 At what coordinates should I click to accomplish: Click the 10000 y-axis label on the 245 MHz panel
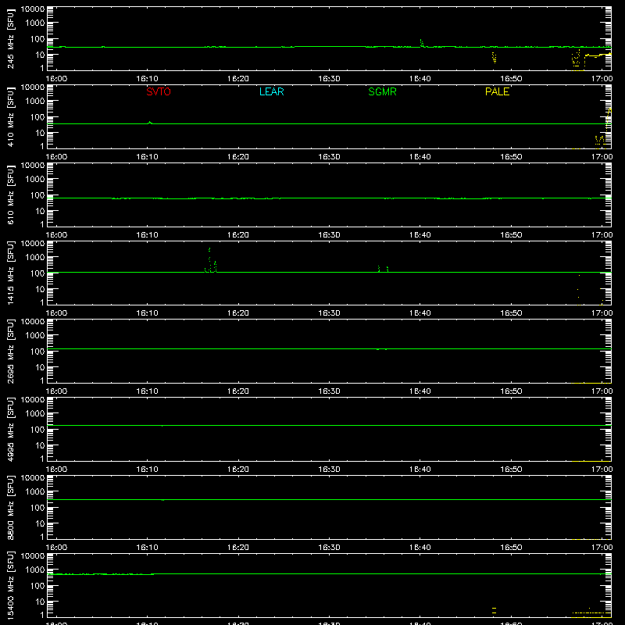(x=32, y=9)
